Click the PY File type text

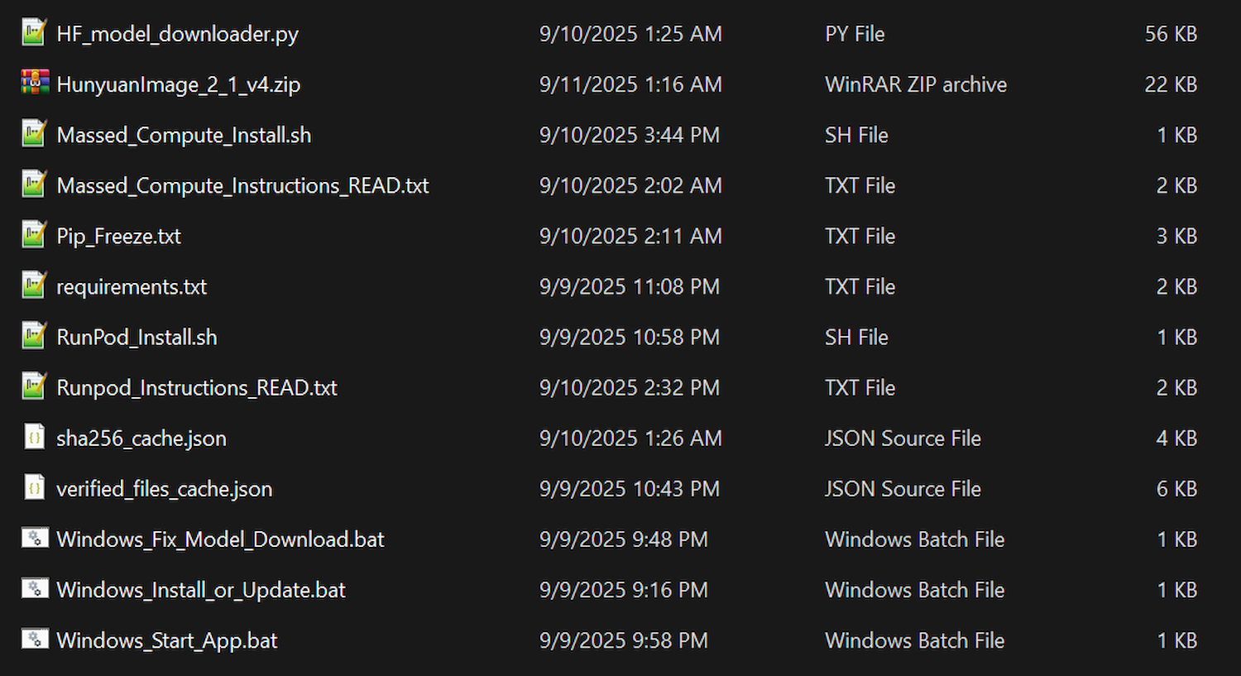855,34
